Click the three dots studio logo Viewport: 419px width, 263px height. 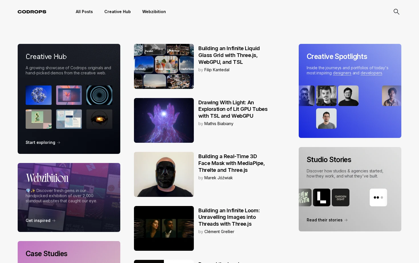378,197
